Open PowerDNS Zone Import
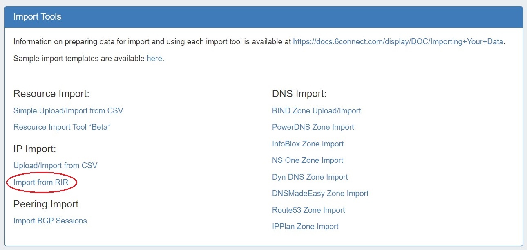 click(313, 127)
